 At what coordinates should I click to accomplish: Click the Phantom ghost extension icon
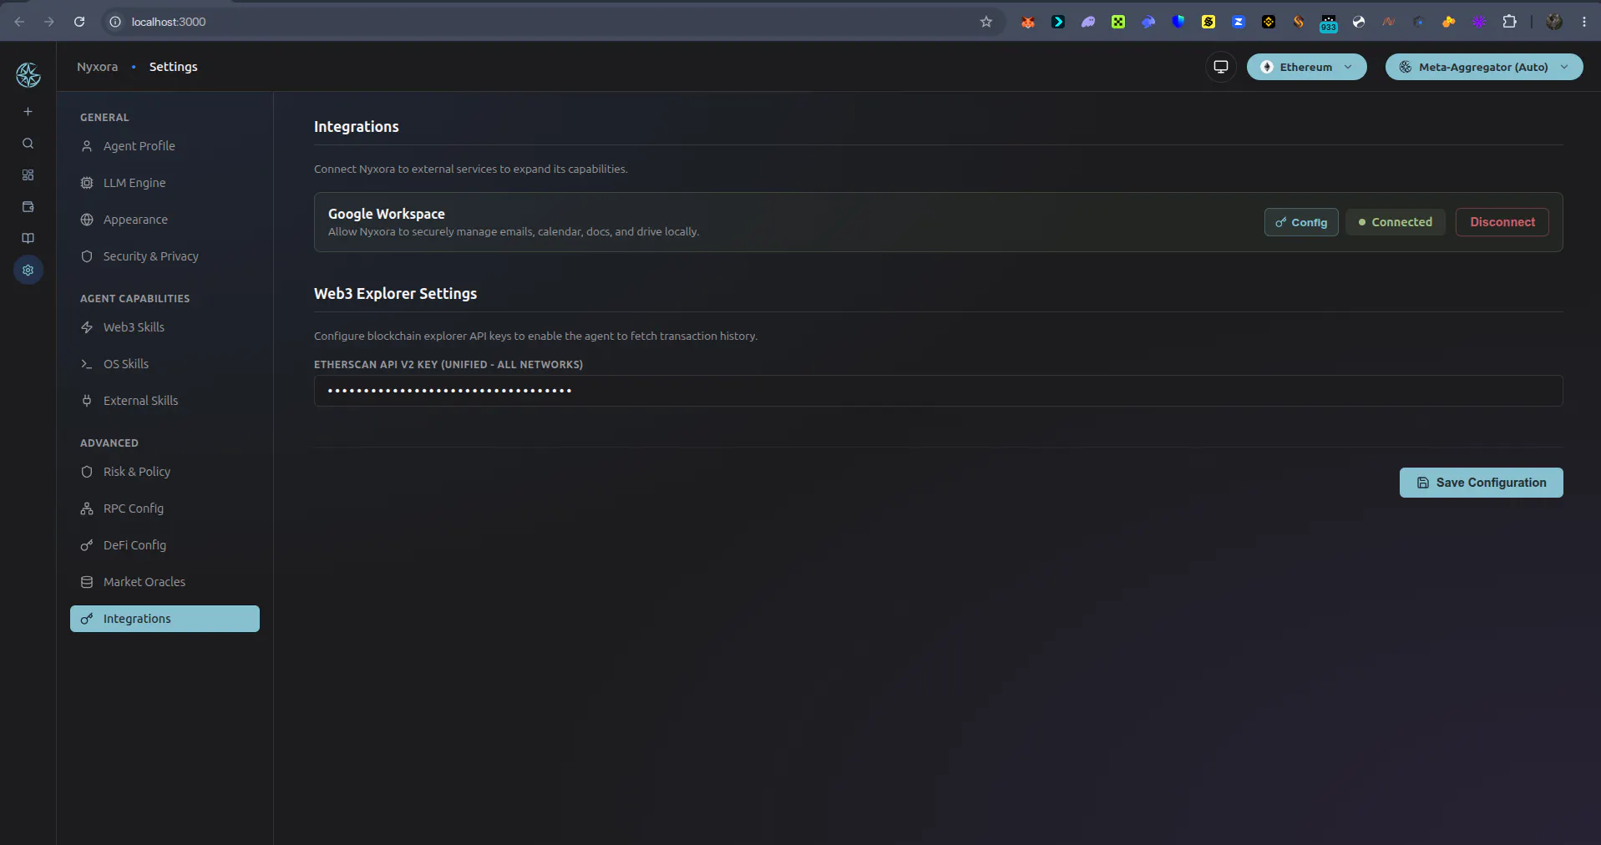click(1088, 22)
